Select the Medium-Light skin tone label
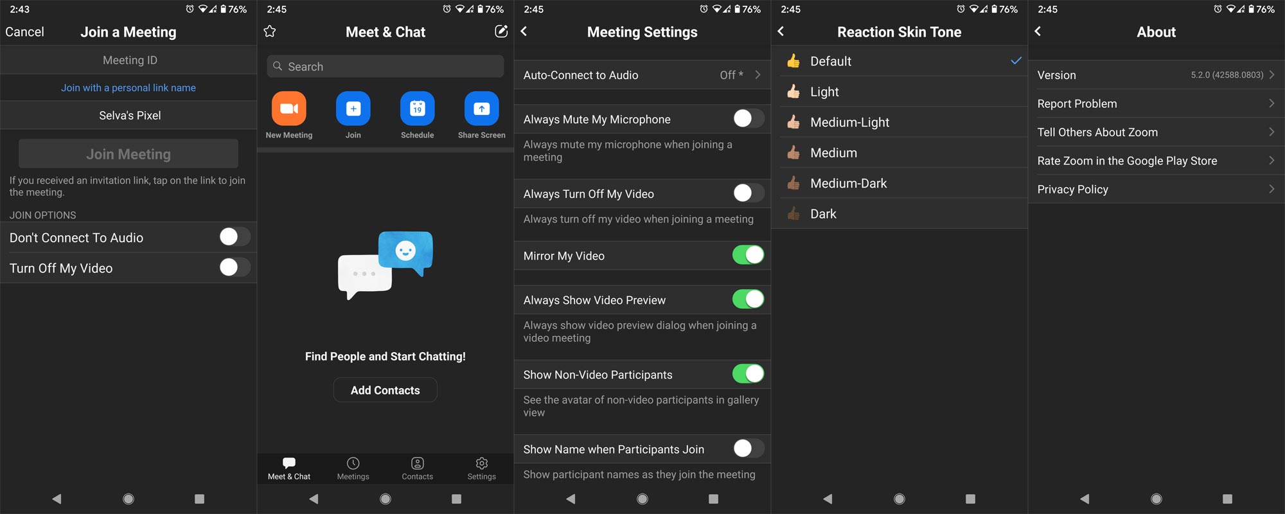 (849, 122)
